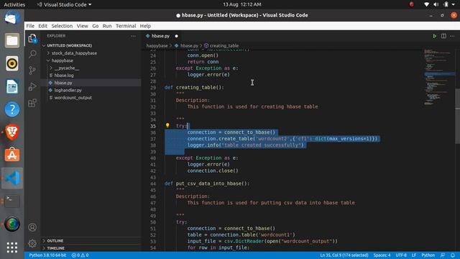Run Python file with play button

point(434,36)
